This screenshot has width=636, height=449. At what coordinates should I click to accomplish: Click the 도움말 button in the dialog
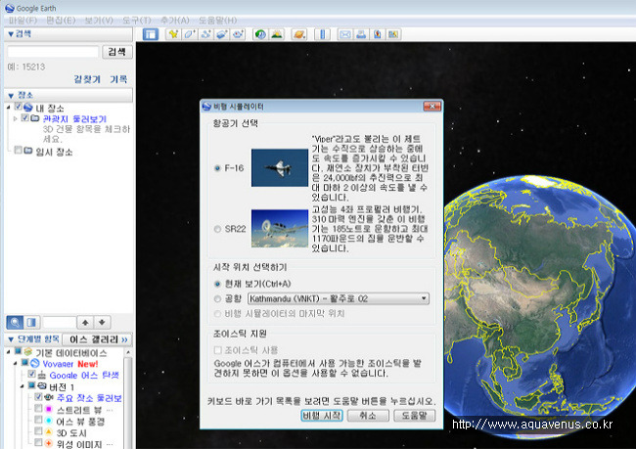[x=415, y=416]
